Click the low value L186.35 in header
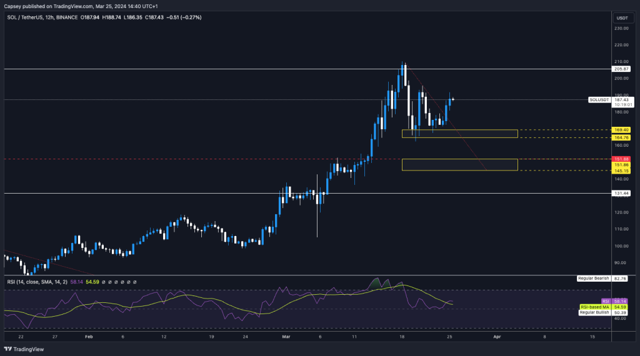 point(133,17)
